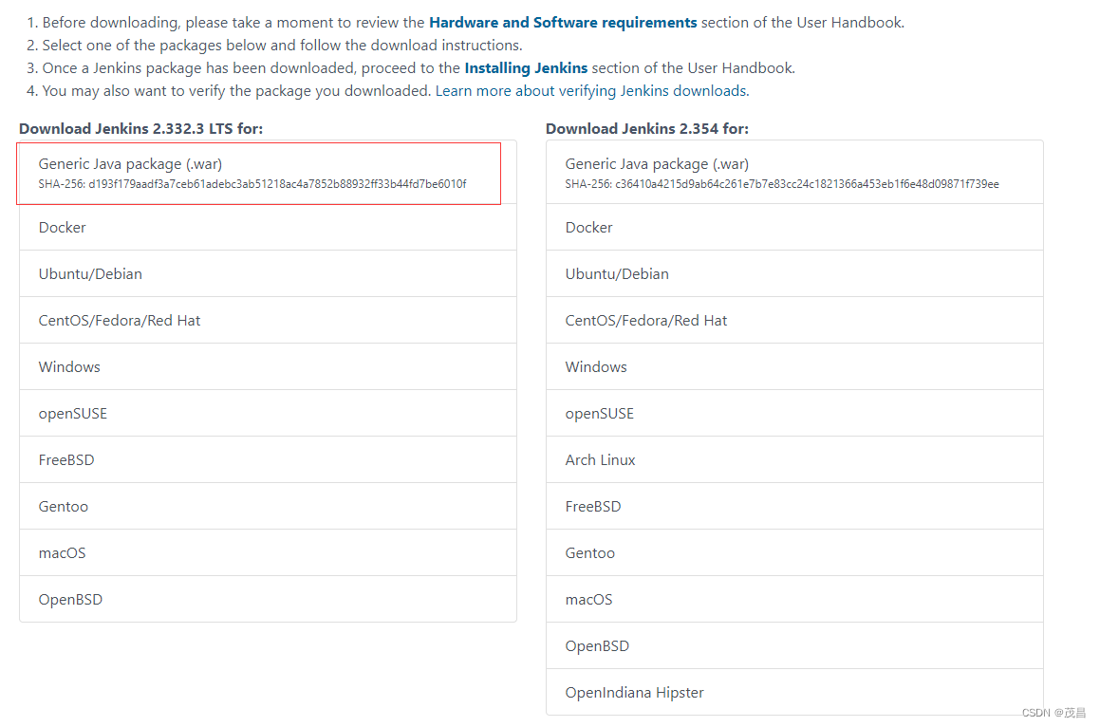
Task: Select Windows in the LTS download list
Action: (268, 366)
